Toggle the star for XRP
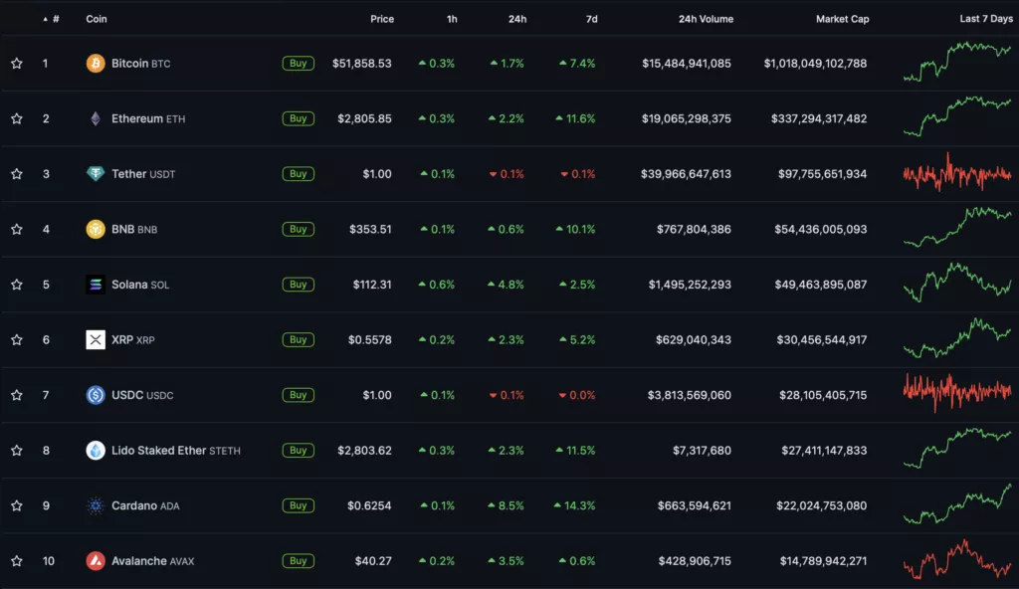The width and height of the screenshot is (1019, 589). pyautogui.click(x=17, y=339)
